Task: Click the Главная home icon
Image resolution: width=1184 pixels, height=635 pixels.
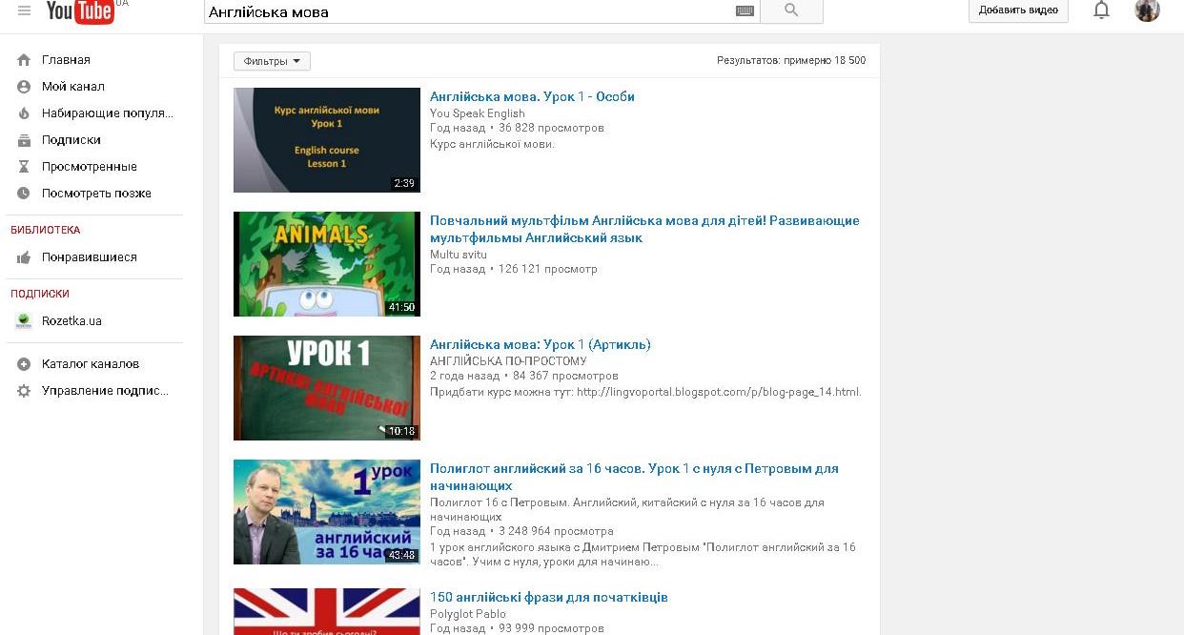Action: [x=24, y=59]
